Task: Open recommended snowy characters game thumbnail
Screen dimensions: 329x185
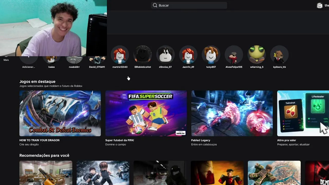Action: click(103, 173)
